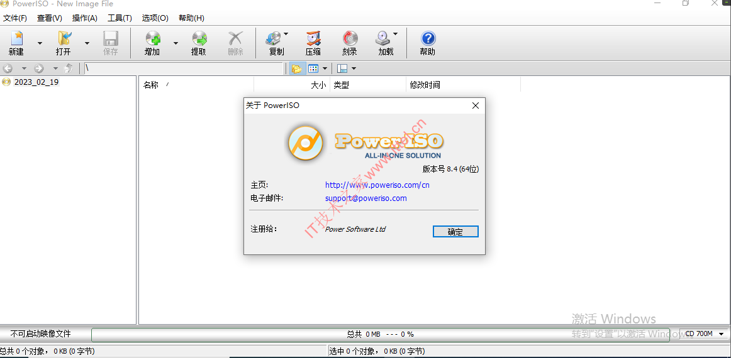Click the 不可启动映像文件 status label
This screenshot has width=731, height=358.
[40, 334]
